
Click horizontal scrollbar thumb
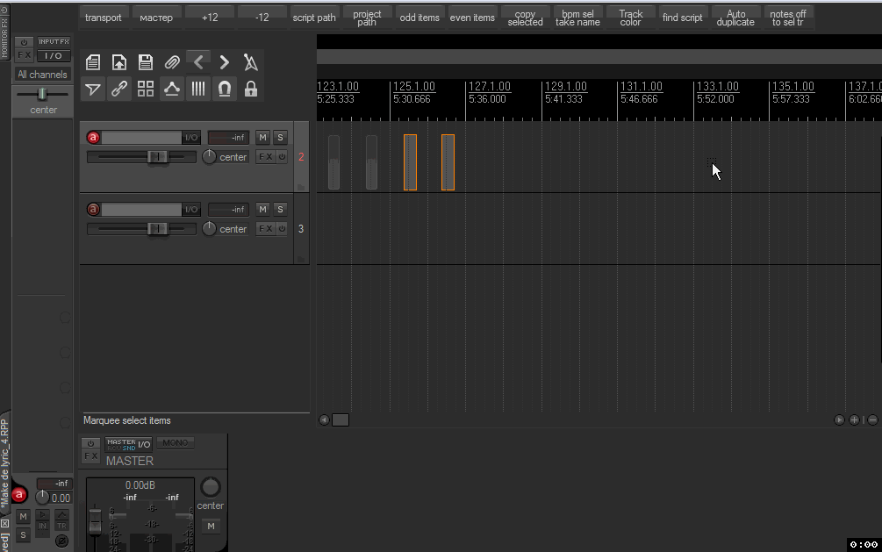point(341,419)
